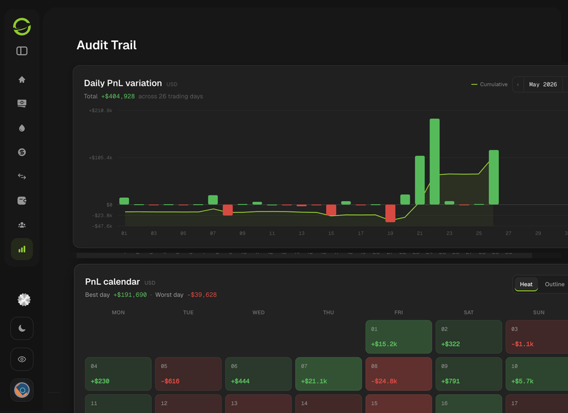Select the bar chart analytics icon

coord(22,249)
